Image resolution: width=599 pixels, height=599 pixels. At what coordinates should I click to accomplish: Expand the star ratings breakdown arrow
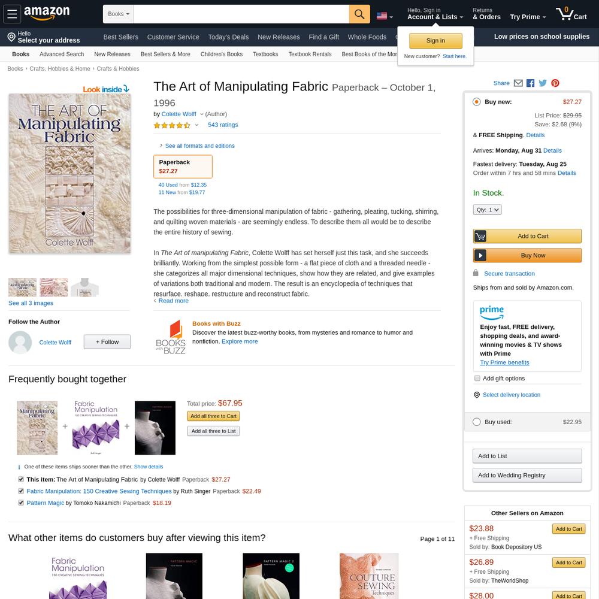[x=196, y=125]
